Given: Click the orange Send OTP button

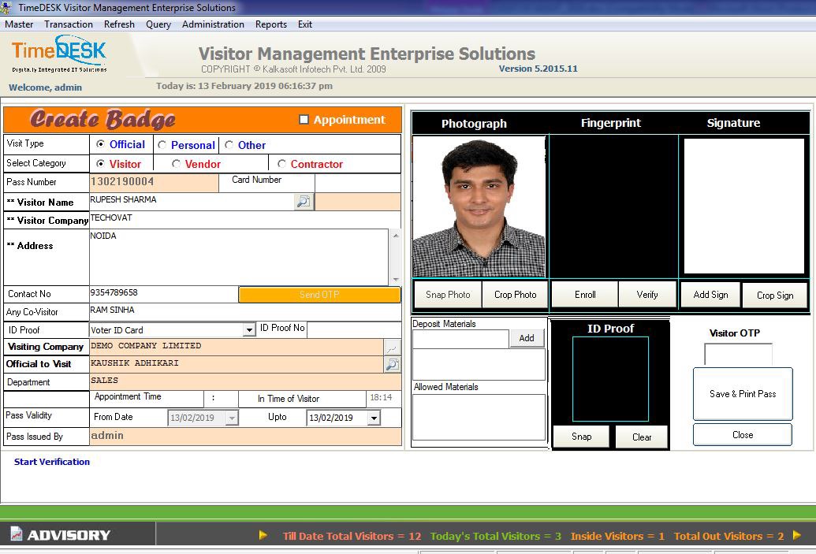Looking at the screenshot, I should tap(319, 295).
